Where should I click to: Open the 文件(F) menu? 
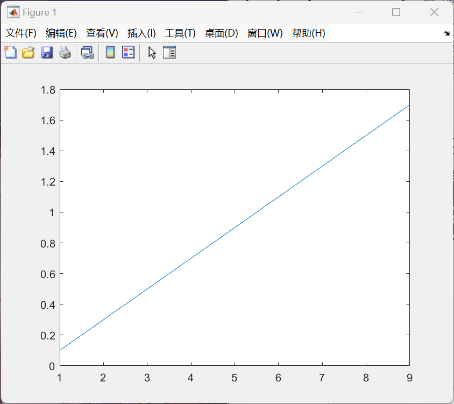pos(21,33)
